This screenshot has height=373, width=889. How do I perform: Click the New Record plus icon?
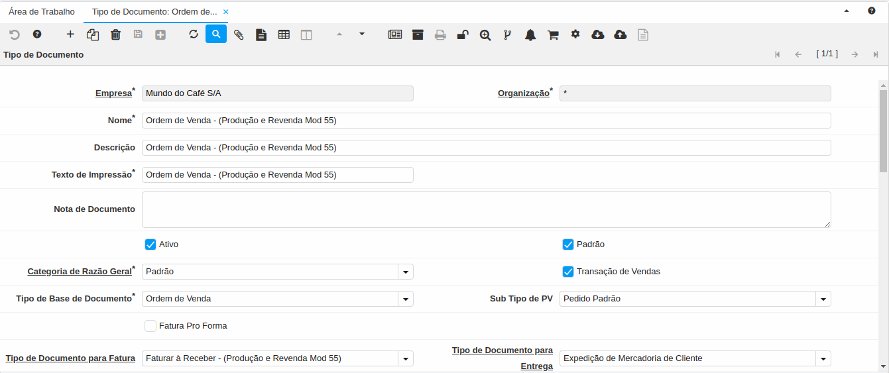pos(70,34)
